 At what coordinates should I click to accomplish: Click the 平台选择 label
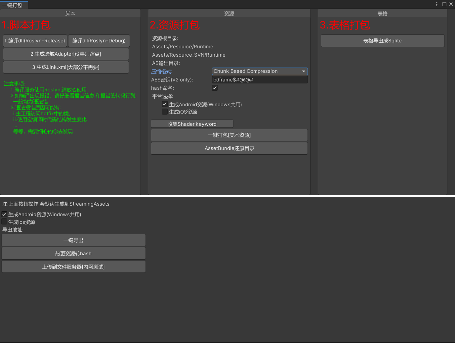coord(163,96)
